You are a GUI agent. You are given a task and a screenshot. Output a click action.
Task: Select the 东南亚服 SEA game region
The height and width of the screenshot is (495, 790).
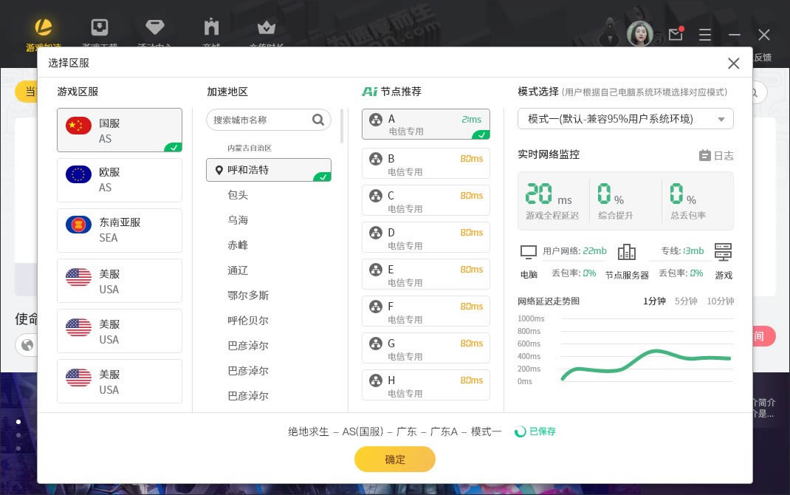[120, 230]
